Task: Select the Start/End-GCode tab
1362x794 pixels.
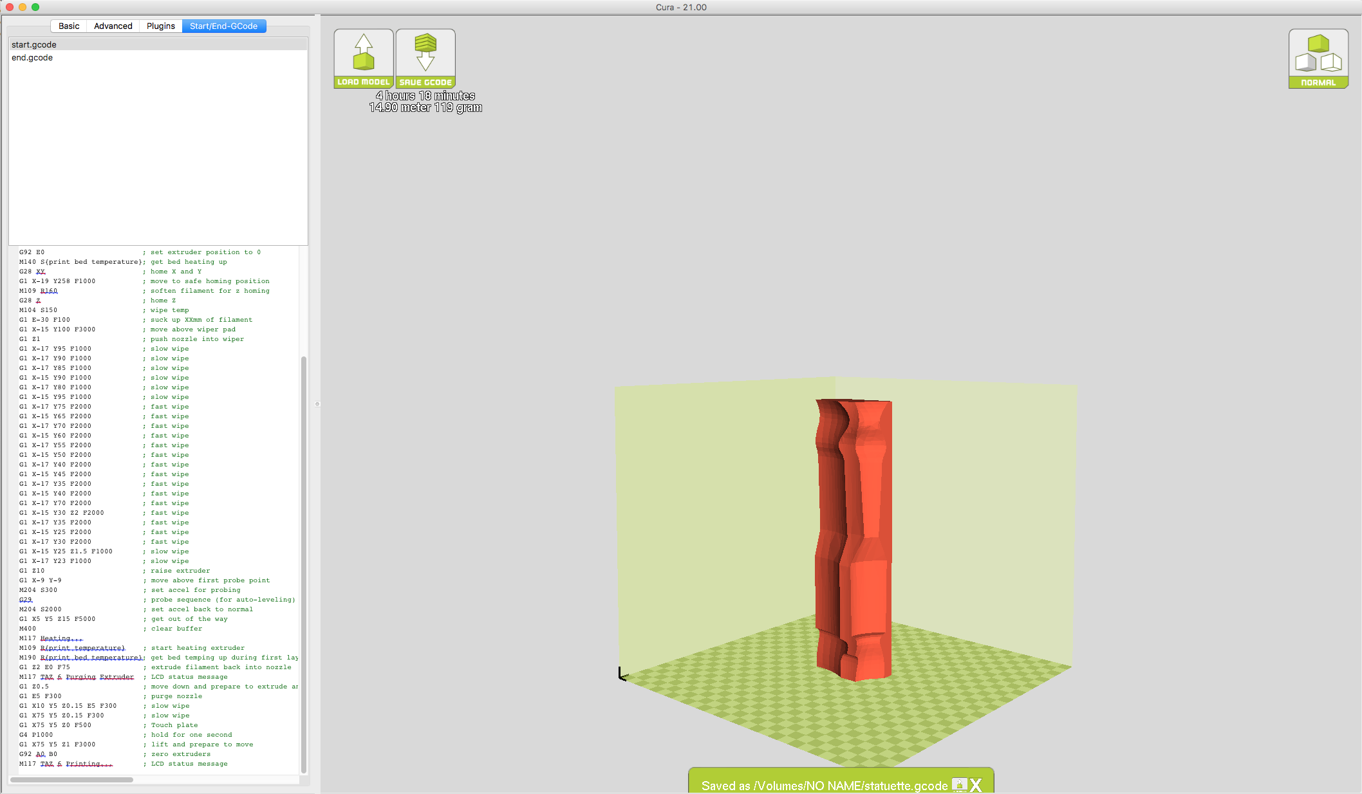Action: point(223,26)
